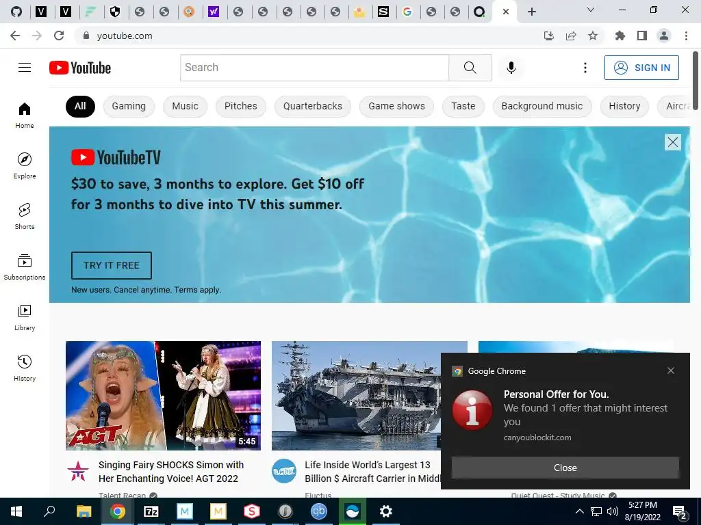This screenshot has width=701, height=525.
Task: Dismiss the Chrome notification with X
Action: (x=671, y=371)
